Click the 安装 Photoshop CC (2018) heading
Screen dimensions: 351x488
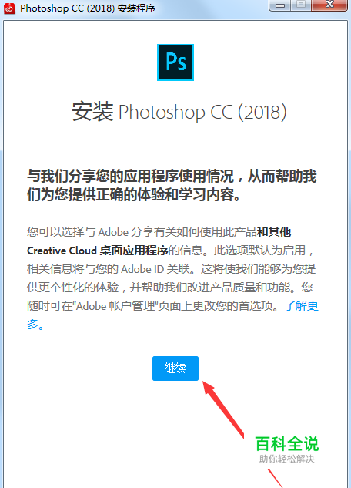click(x=179, y=112)
